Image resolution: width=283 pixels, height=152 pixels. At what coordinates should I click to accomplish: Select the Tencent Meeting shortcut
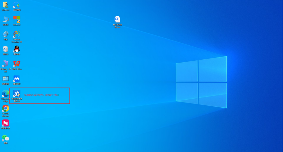point(17,79)
